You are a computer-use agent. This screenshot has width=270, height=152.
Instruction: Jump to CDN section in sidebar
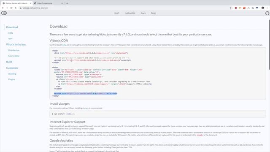click(11, 33)
